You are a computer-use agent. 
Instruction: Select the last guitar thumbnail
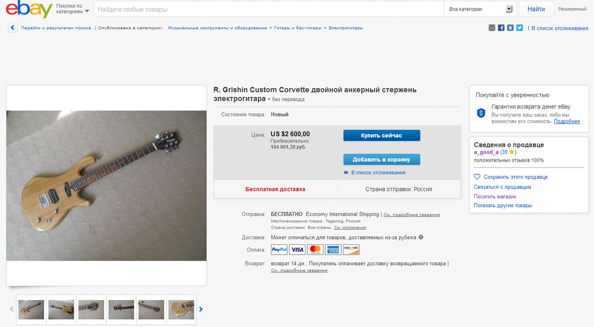(181, 309)
